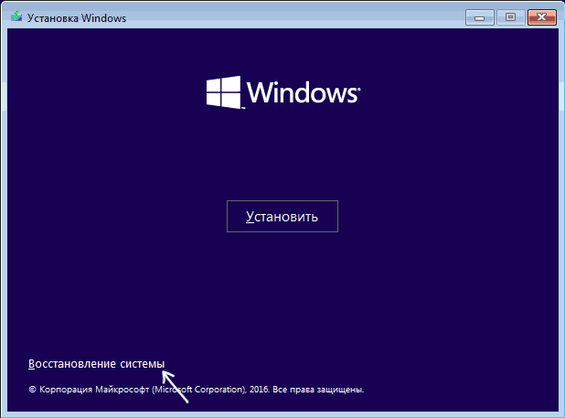The image size is (565, 418).
Task: Click the Windows Setup title bar icon
Action: point(16,17)
